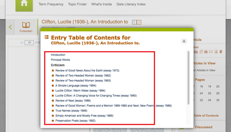
Task: Open the Principal Works entry
Action: [60, 60]
